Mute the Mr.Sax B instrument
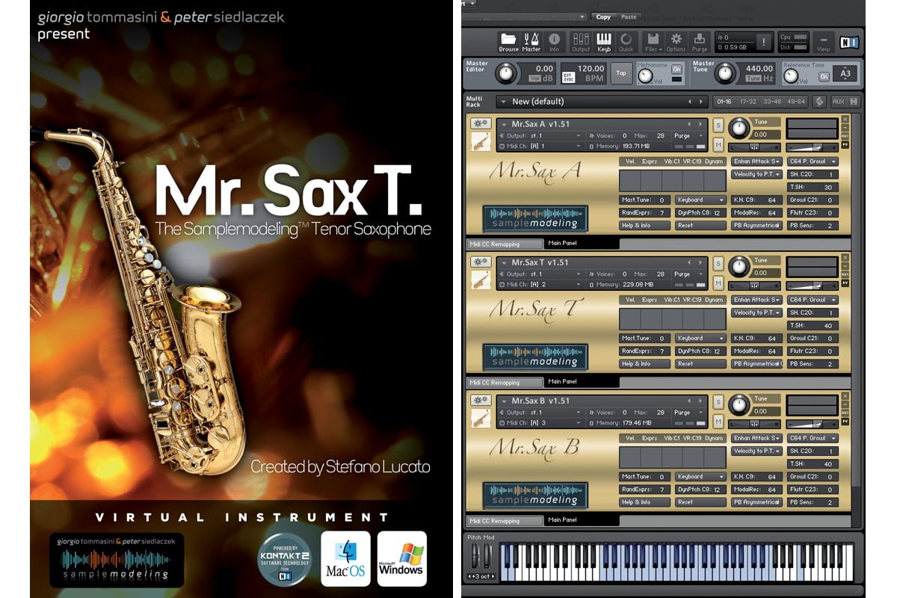This screenshot has height=598, width=897. (x=718, y=421)
